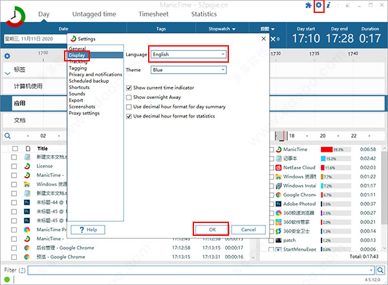Check the patch row checkbox
388x285 pixels.
point(272,240)
